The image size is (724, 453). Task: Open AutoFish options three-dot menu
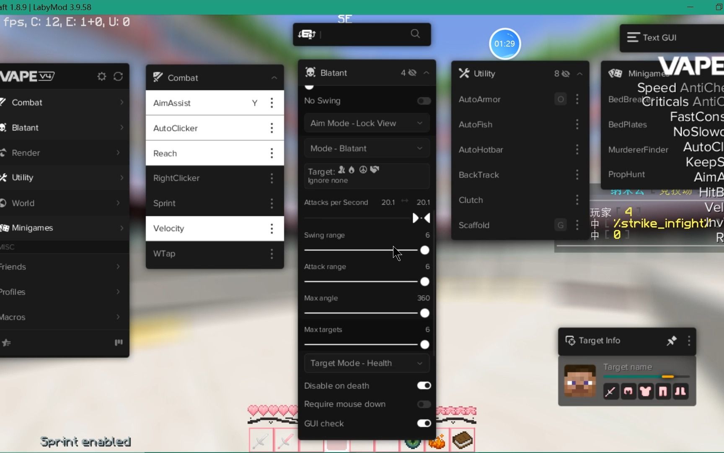pos(577,124)
